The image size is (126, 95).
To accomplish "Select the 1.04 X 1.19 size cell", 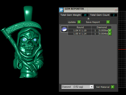I will [x=80, y=31].
